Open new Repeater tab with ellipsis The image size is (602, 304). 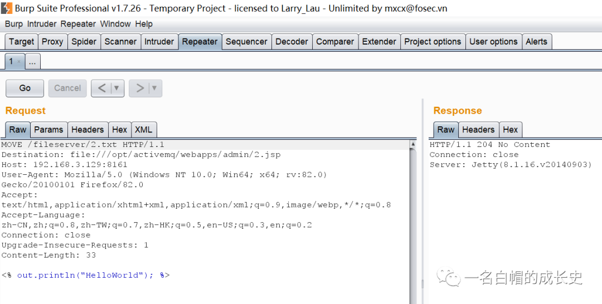pyautogui.click(x=33, y=61)
